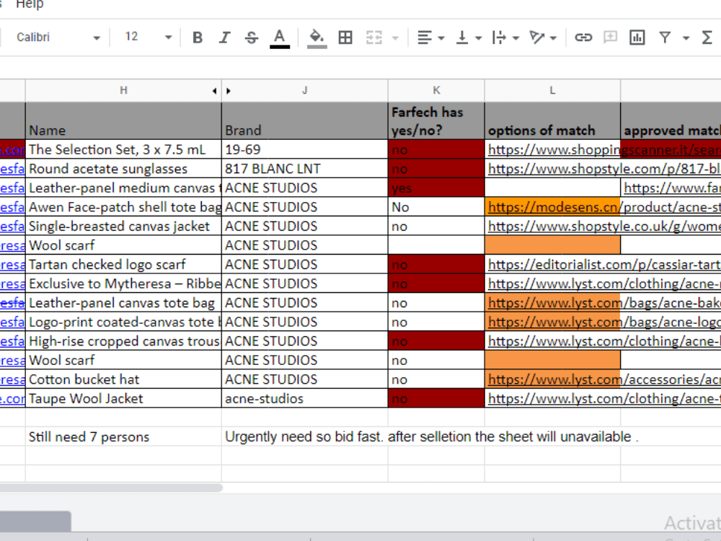Expand vertical align dropdown arrow
This screenshot has height=541, width=721.
[478, 38]
